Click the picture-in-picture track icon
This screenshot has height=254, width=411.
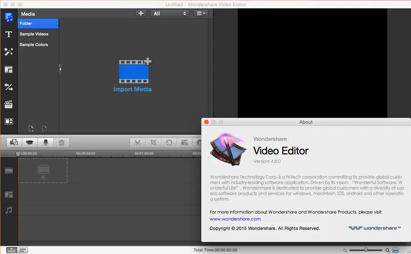pos(9,195)
